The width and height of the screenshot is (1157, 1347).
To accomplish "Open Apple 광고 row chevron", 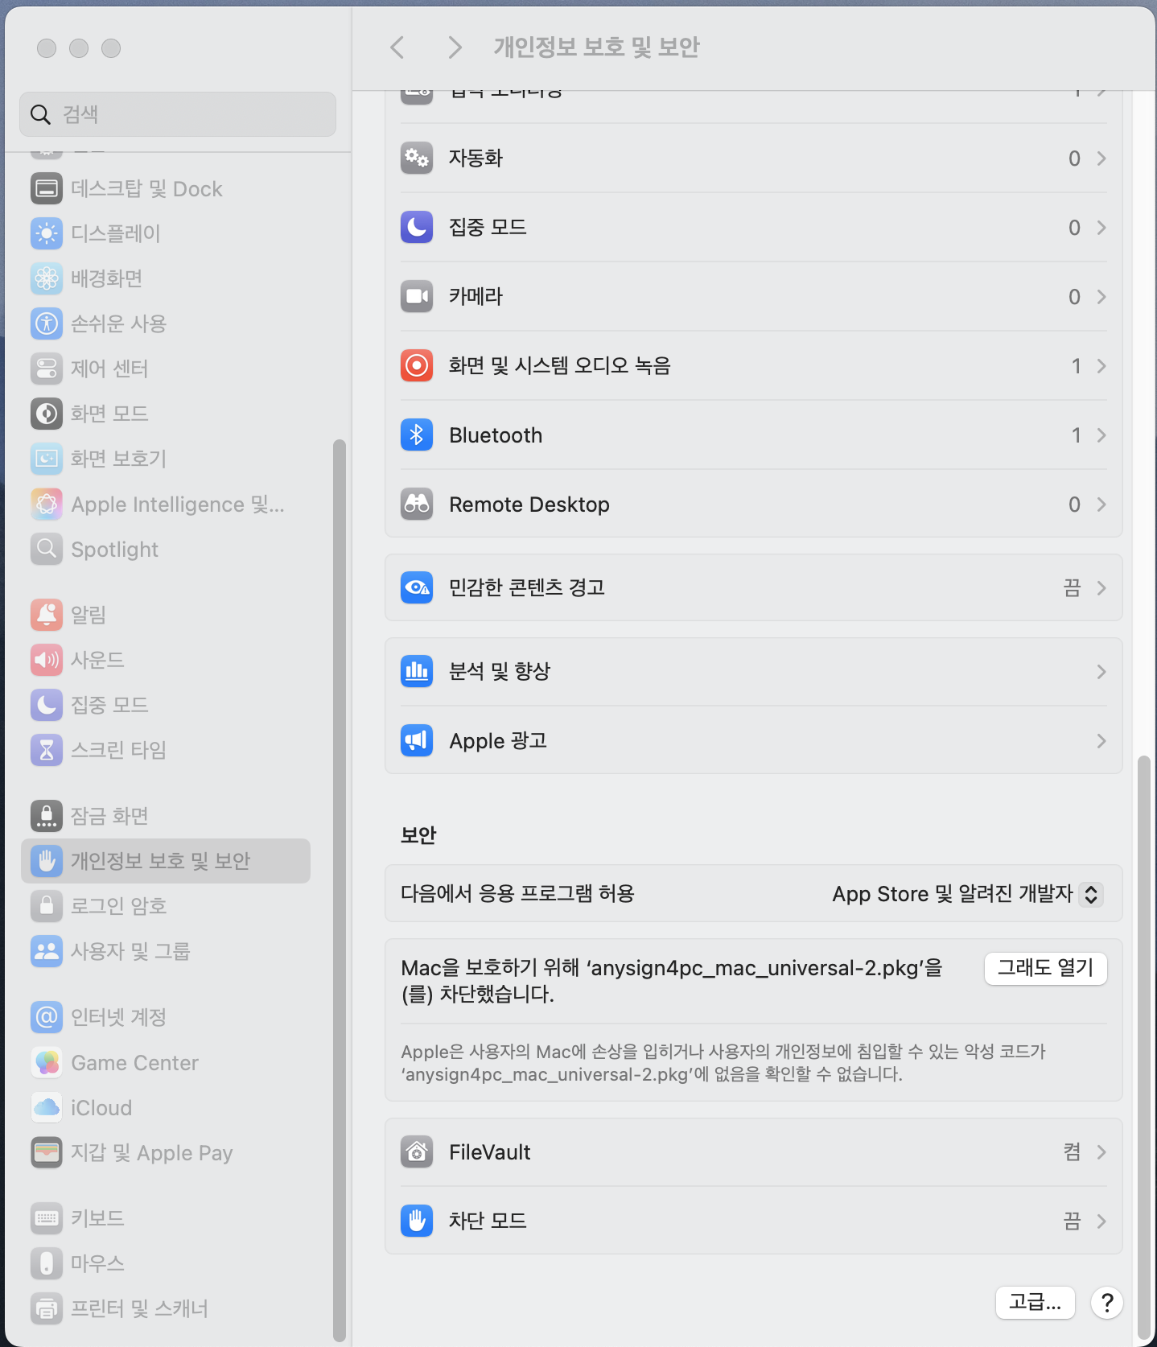I will [x=1101, y=741].
